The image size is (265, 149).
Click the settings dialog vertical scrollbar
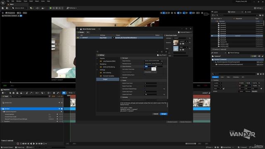tap(167, 78)
